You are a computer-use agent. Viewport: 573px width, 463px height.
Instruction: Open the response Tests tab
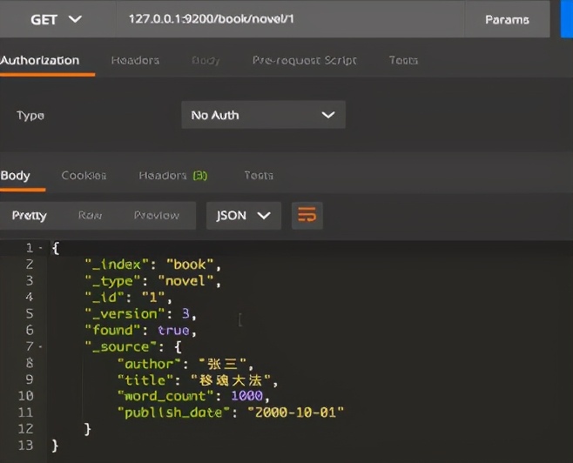pos(259,175)
